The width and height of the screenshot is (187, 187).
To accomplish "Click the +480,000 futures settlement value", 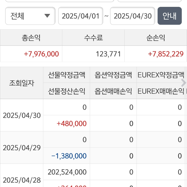I will [71, 123].
